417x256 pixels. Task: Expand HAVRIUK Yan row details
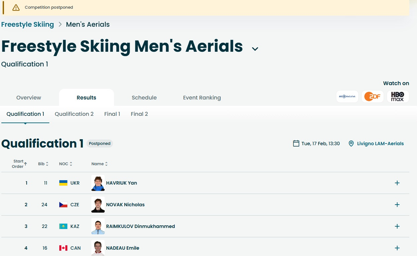[x=397, y=183]
